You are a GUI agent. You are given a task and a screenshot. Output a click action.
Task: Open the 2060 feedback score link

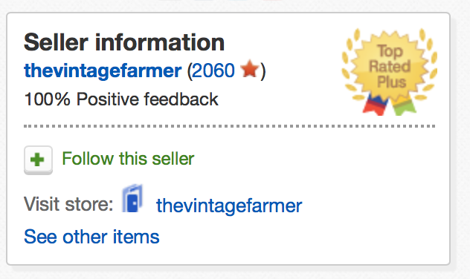[x=213, y=70]
